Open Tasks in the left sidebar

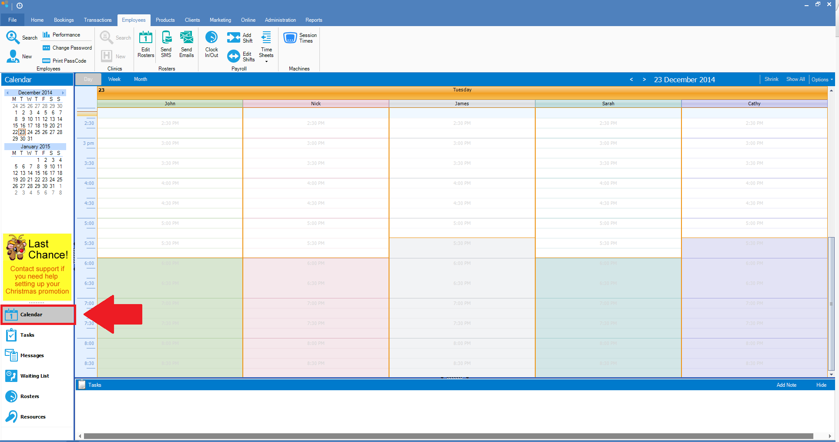27,335
